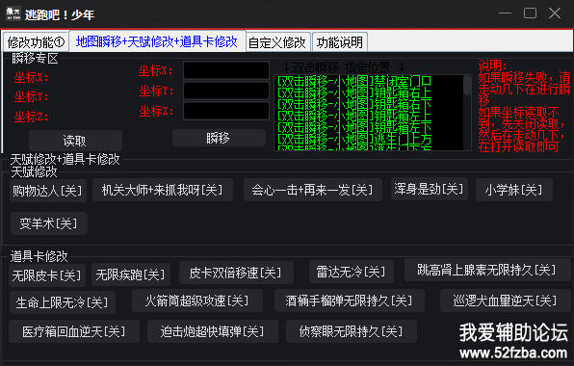Toggle 变羊术[关]
574x366 pixels.
tap(49, 223)
